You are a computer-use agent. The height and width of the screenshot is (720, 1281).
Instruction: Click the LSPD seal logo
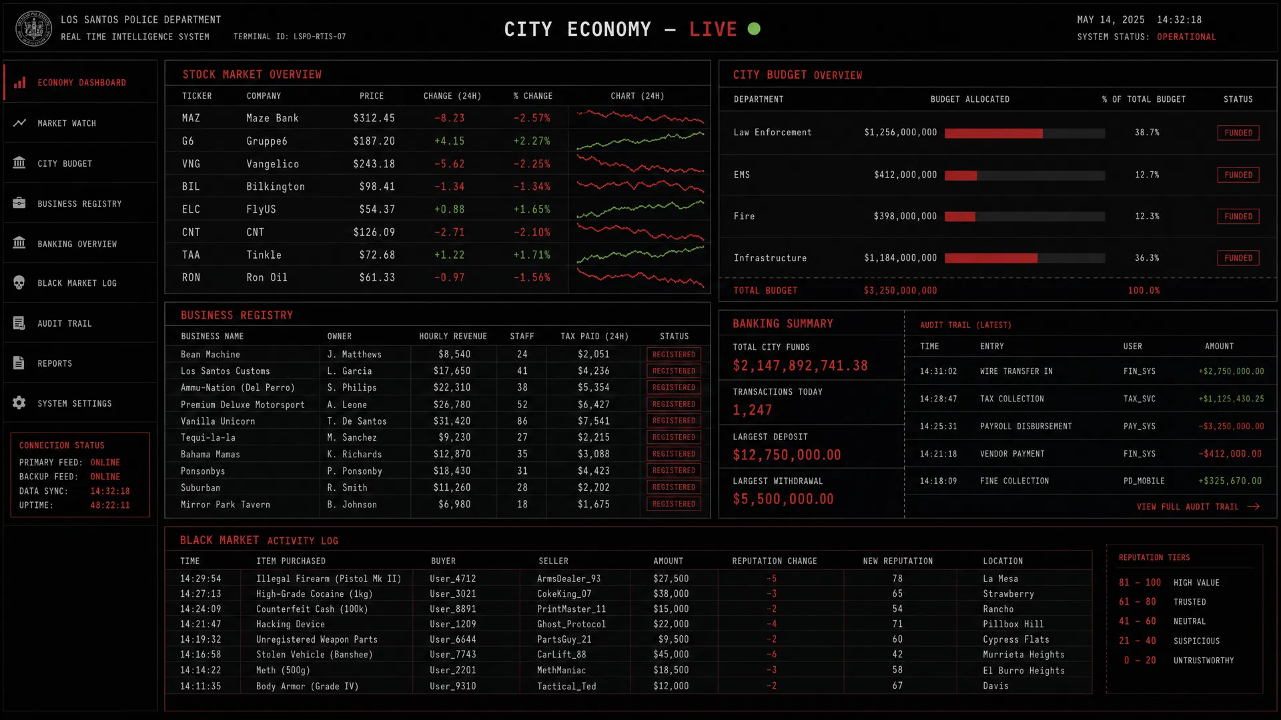33,28
